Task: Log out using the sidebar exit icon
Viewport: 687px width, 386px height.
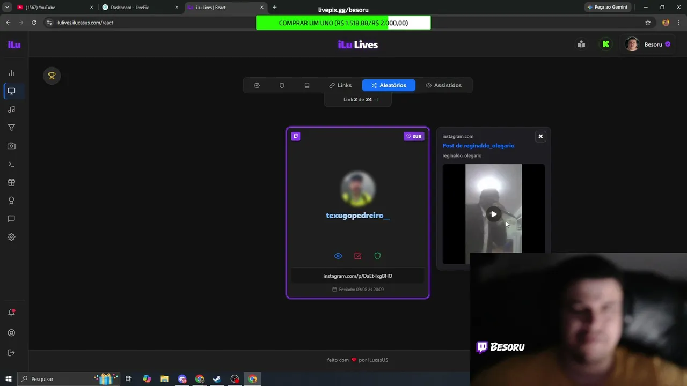Action: point(11,353)
